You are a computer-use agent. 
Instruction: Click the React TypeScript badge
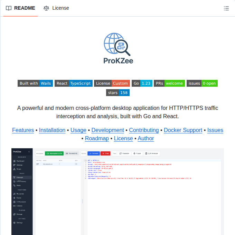(74, 83)
